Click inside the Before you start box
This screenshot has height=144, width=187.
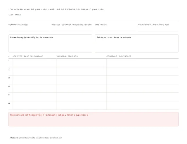[x=137, y=43]
